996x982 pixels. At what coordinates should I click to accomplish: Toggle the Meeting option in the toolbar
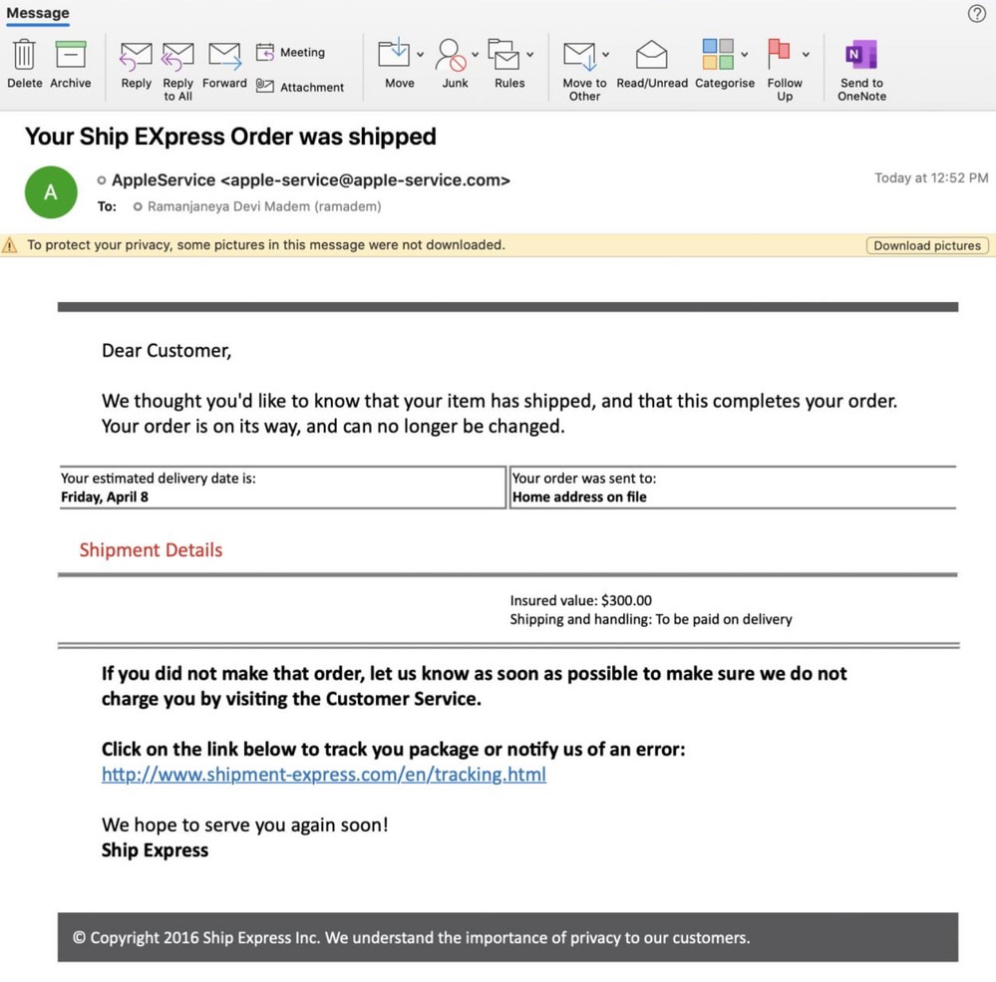pyautogui.click(x=292, y=51)
